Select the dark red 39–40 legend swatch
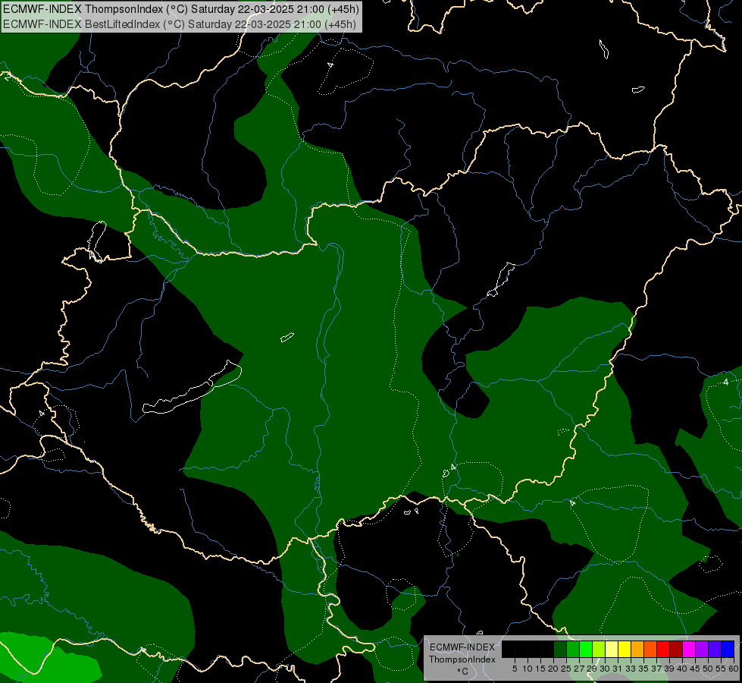Viewport: 742px width, 683px height. coord(676,649)
